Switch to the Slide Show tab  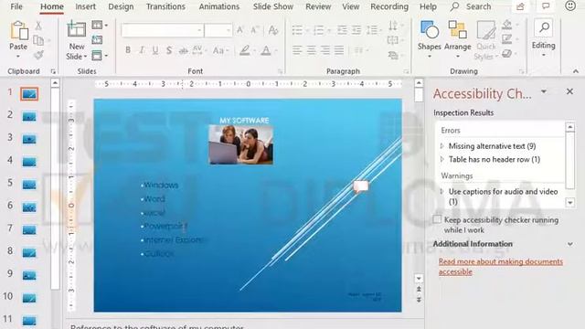(x=273, y=6)
